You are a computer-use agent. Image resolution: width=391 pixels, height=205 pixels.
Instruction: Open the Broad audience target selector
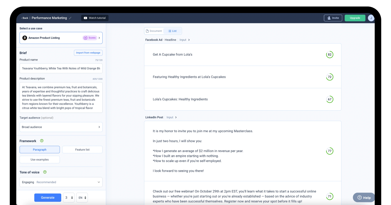[61, 127]
